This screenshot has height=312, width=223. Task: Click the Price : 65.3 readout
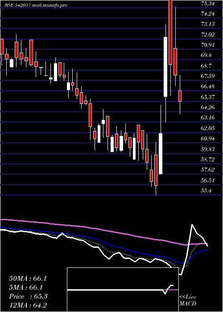pos(28,296)
